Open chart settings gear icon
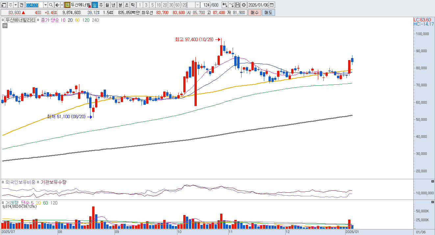This screenshot has width=435, height=235. click(x=244, y=5)
